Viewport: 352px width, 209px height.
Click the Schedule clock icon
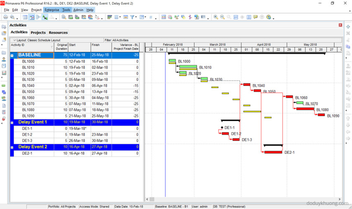click(170, 17)
